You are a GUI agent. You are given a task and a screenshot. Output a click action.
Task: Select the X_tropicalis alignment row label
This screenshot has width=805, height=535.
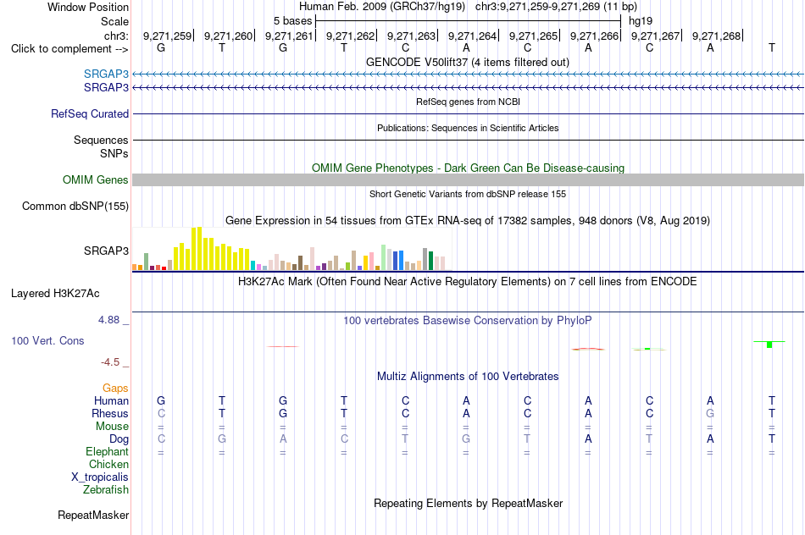[100, 477]
